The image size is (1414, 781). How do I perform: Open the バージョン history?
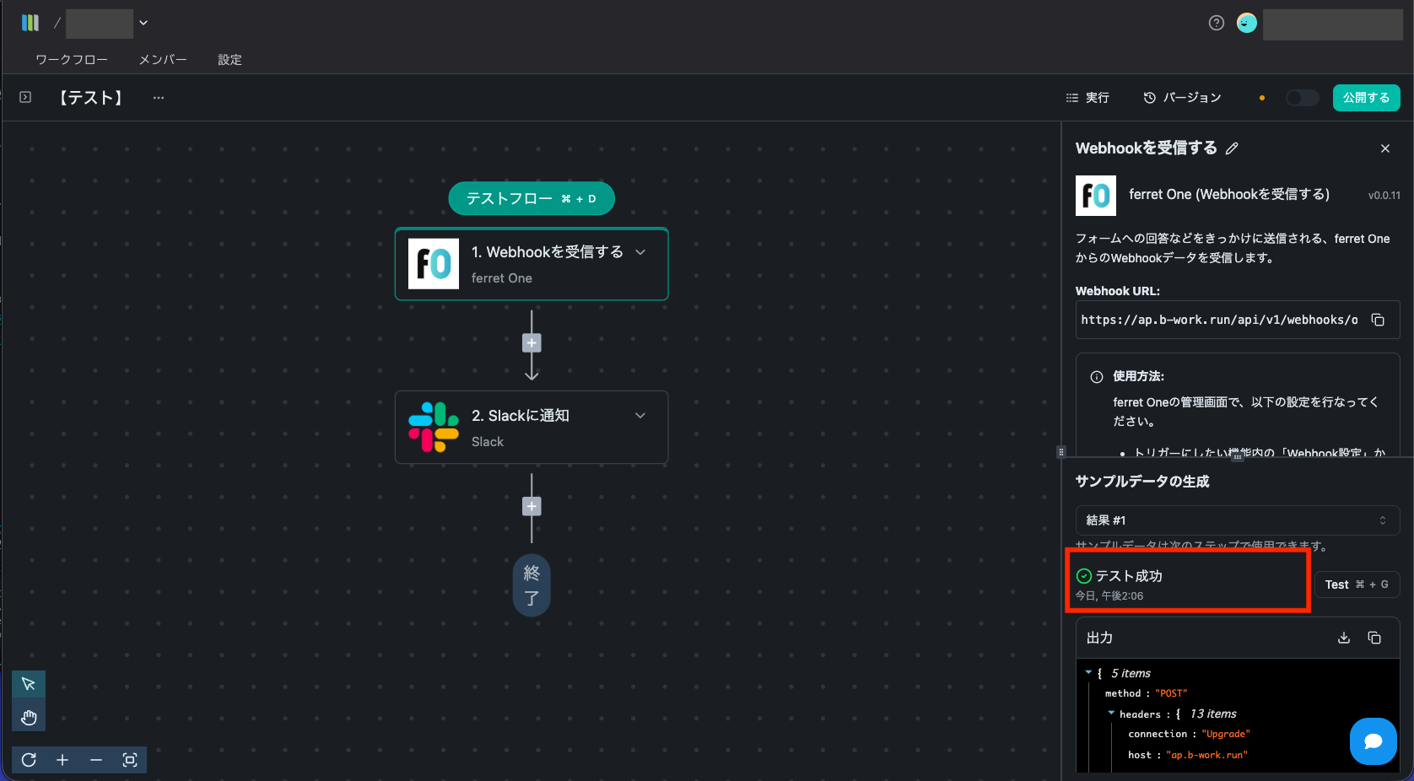tap(1182, 98)
